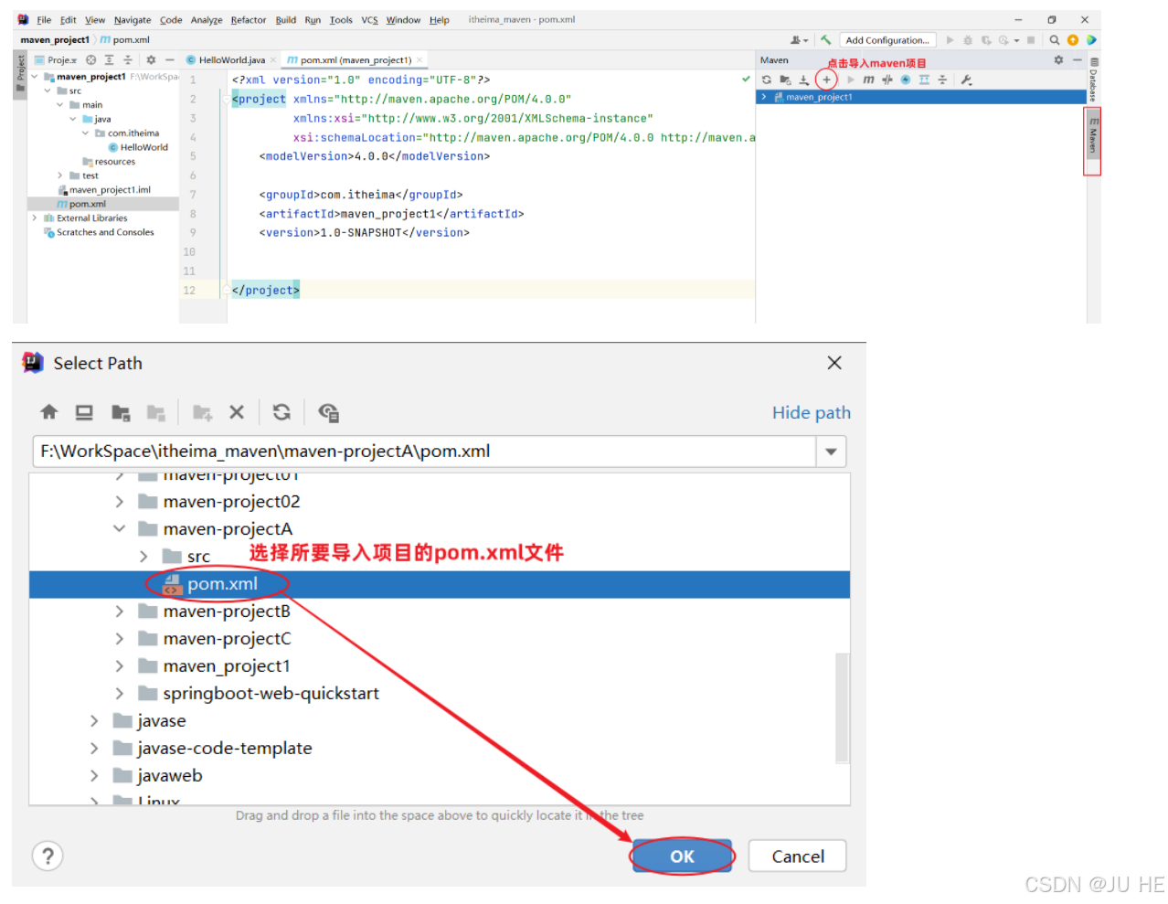Click the Reimport Maven projects refresh icon
1168x904 pixels.
click(766, 80)
